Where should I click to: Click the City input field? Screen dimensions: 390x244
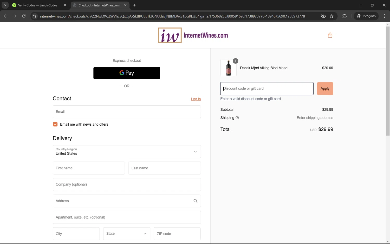pos(76,234)
